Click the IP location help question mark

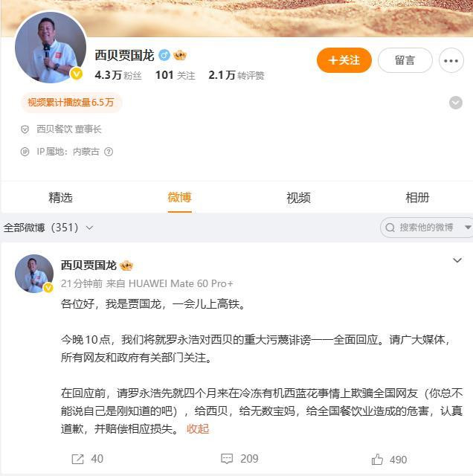(x=109, y=152)
